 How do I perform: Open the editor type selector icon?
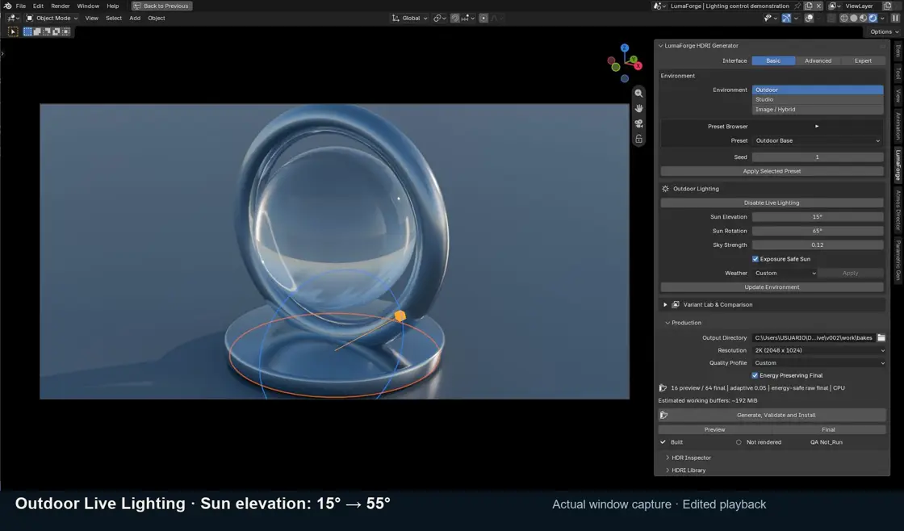[x=11, y=18]
